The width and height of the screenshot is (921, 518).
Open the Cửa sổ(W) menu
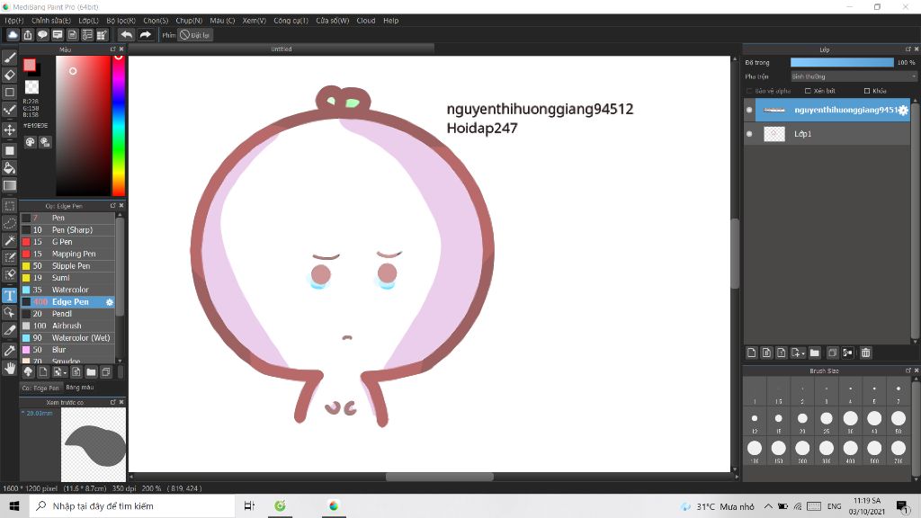[333, 21]
